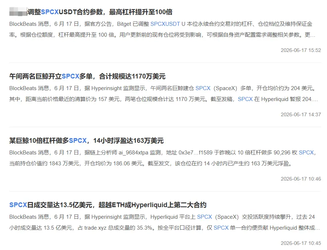Click line '当前持仓价值约 1843 万美元'
This screenshot has height=250, width=327.
pos(151,164)
